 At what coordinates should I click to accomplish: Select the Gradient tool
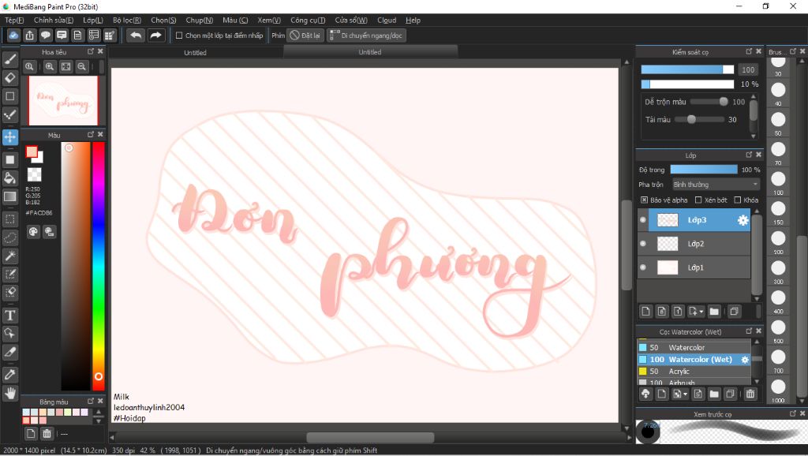click(x=9, y=196)
